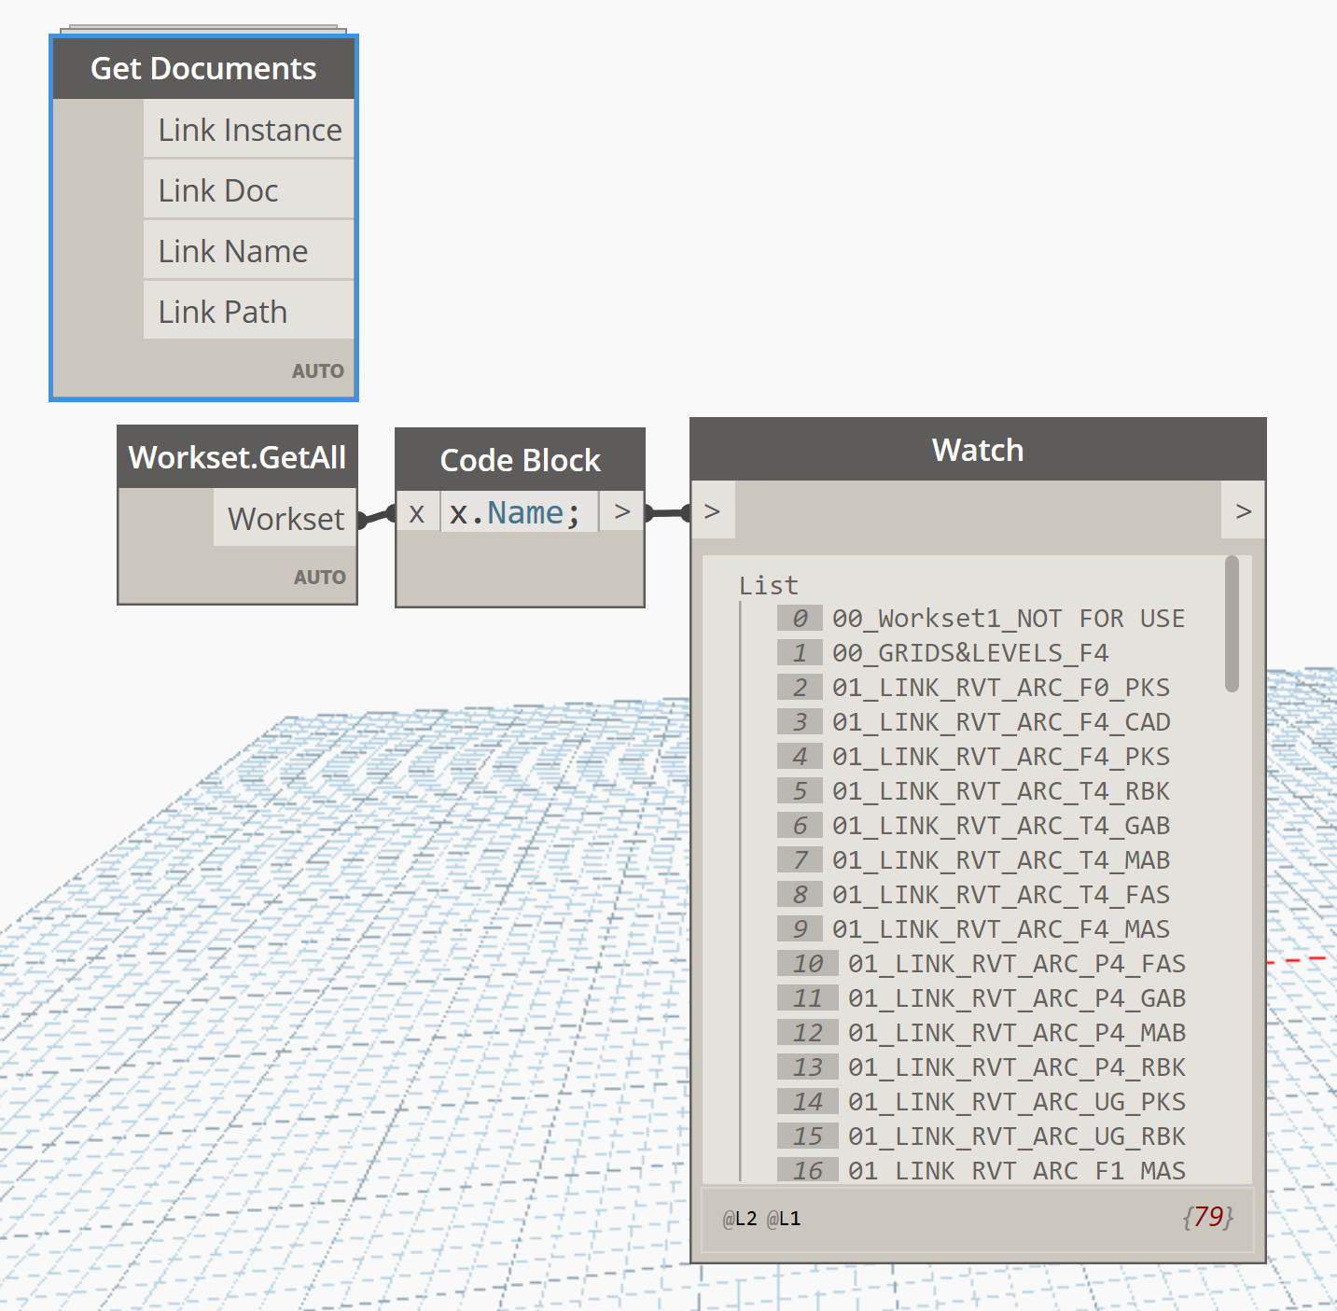Select row 01_LINK_RVT_ARC_F4_CAD
The width and height of the screenshot is (1337, 1311).
974,722
